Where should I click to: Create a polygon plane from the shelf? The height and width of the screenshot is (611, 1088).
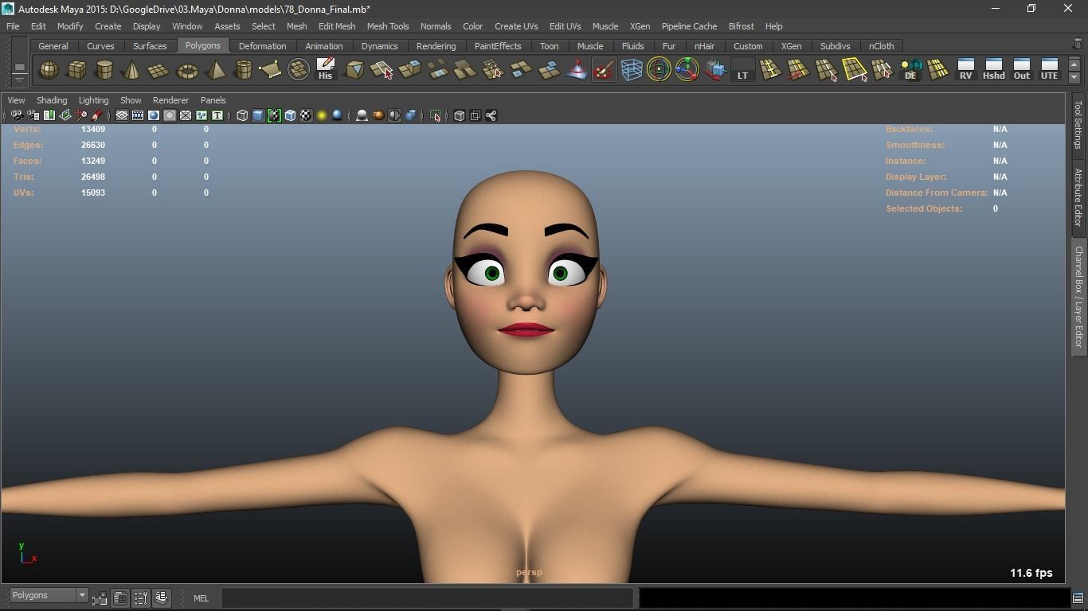coord(159,70)
